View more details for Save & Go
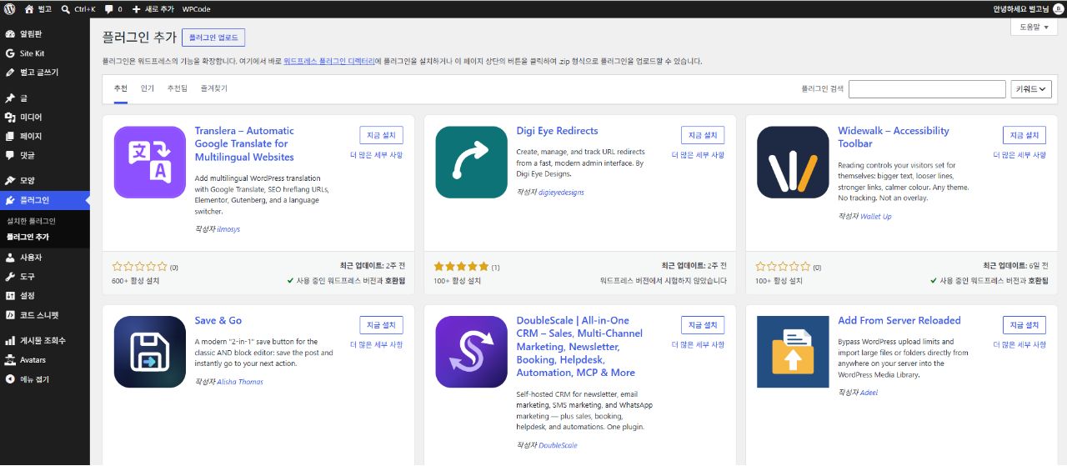Screen dimensions: 1067x466 (376, 345)
